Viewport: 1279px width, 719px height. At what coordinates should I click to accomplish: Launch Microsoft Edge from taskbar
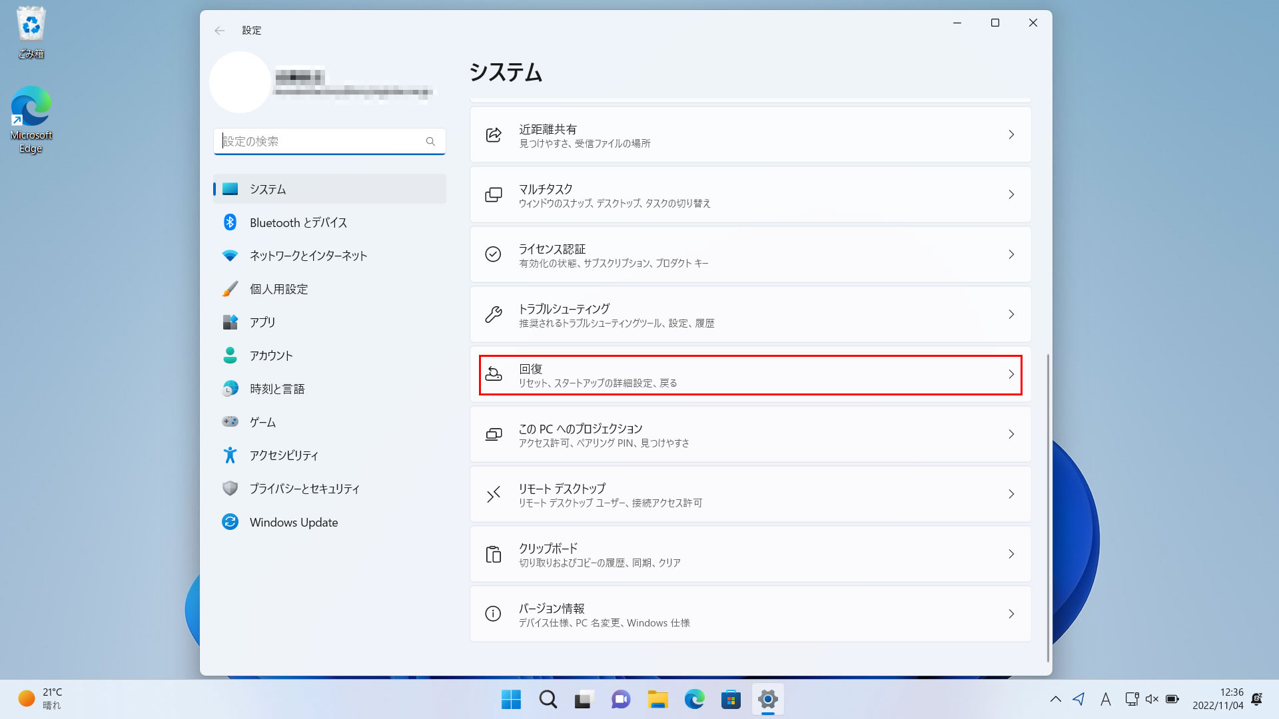(x=694, y=700)
